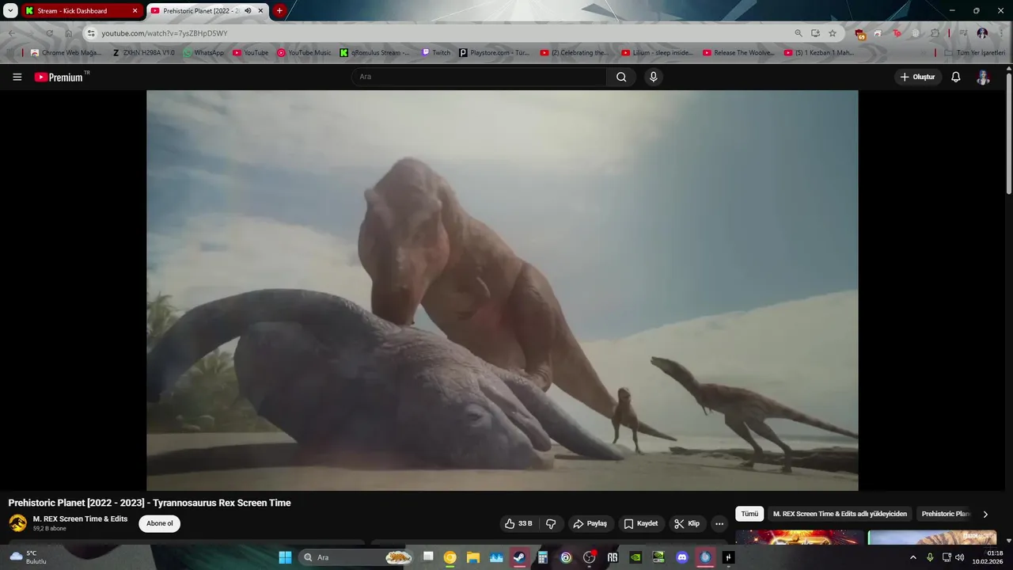The width and height of the screenshot is (1013, 570).
Task: Select the Tümü filter chip
Action: point(749,514)
